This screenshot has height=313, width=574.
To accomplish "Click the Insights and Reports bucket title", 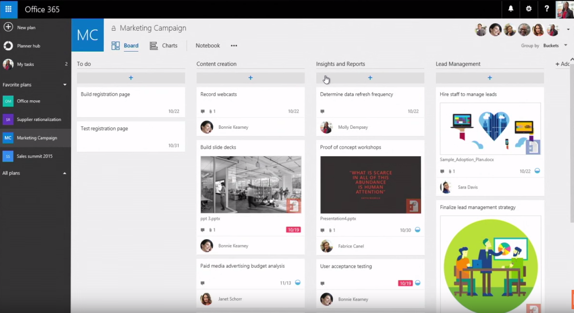I will pyautogui.click(x=340, y=64).
